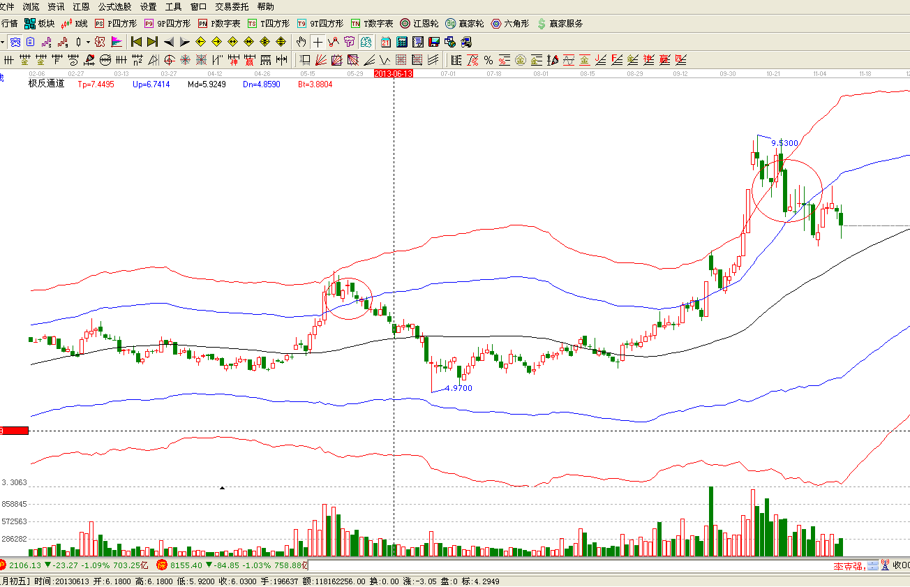The height and width of the screenshot is (587, 910).
Task: Toggle the highlighted chart mode icon at toolbar start
Action: tap(15, 42)
